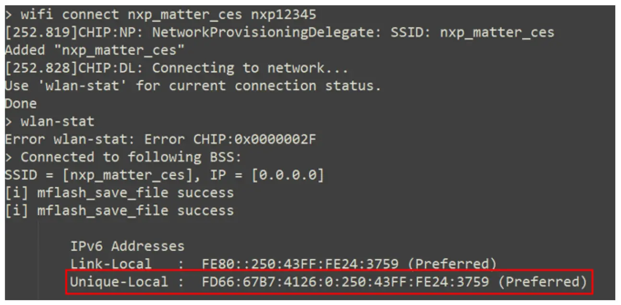Click the 'Added "nxp_matter_ces"' line
621x305 pixels.
(x=95, y=50)
